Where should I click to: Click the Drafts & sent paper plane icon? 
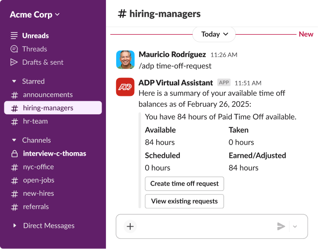coord(14,62)
